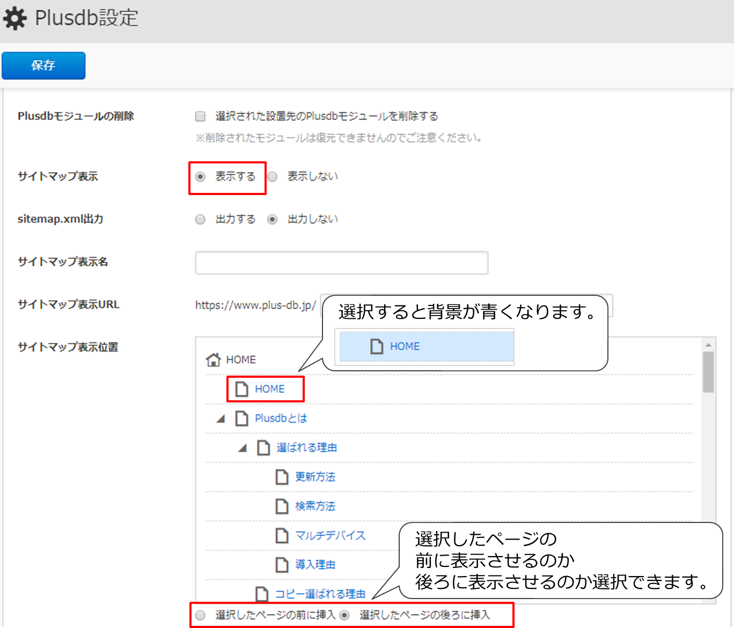The image size is (734, 628).
Task: Select the 更新方法 page
Action: tap(315, 477)
